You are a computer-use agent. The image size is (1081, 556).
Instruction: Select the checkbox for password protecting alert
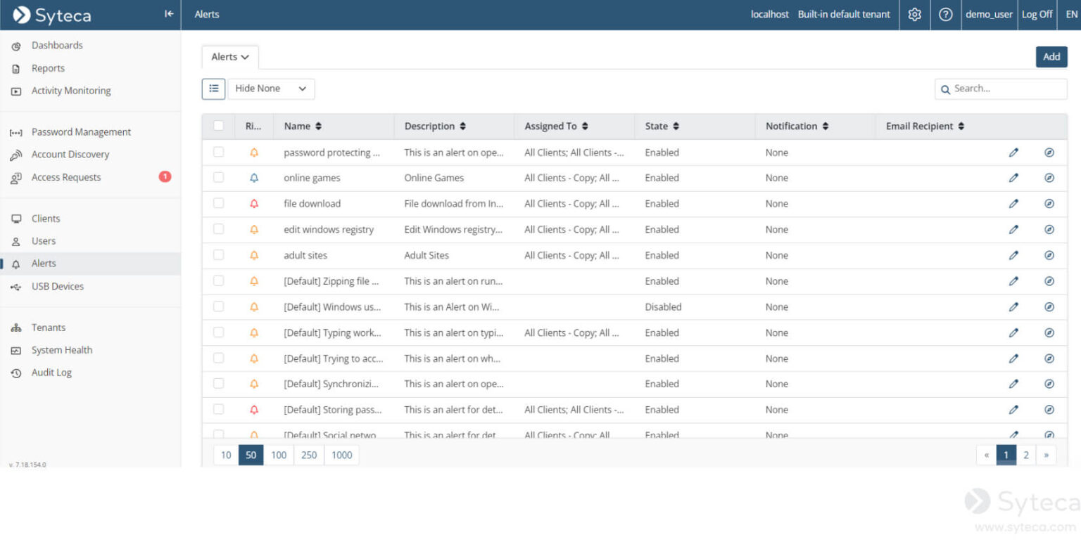tap(219, 153)
